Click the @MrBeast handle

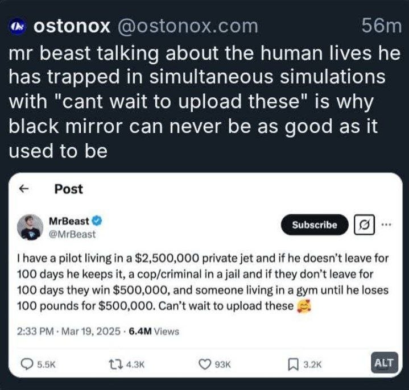72,234
